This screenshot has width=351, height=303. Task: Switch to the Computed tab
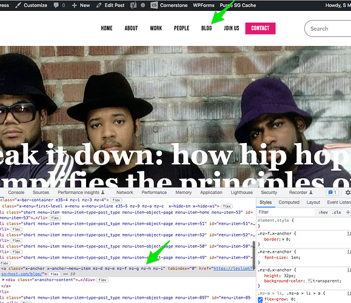[289, 202]
